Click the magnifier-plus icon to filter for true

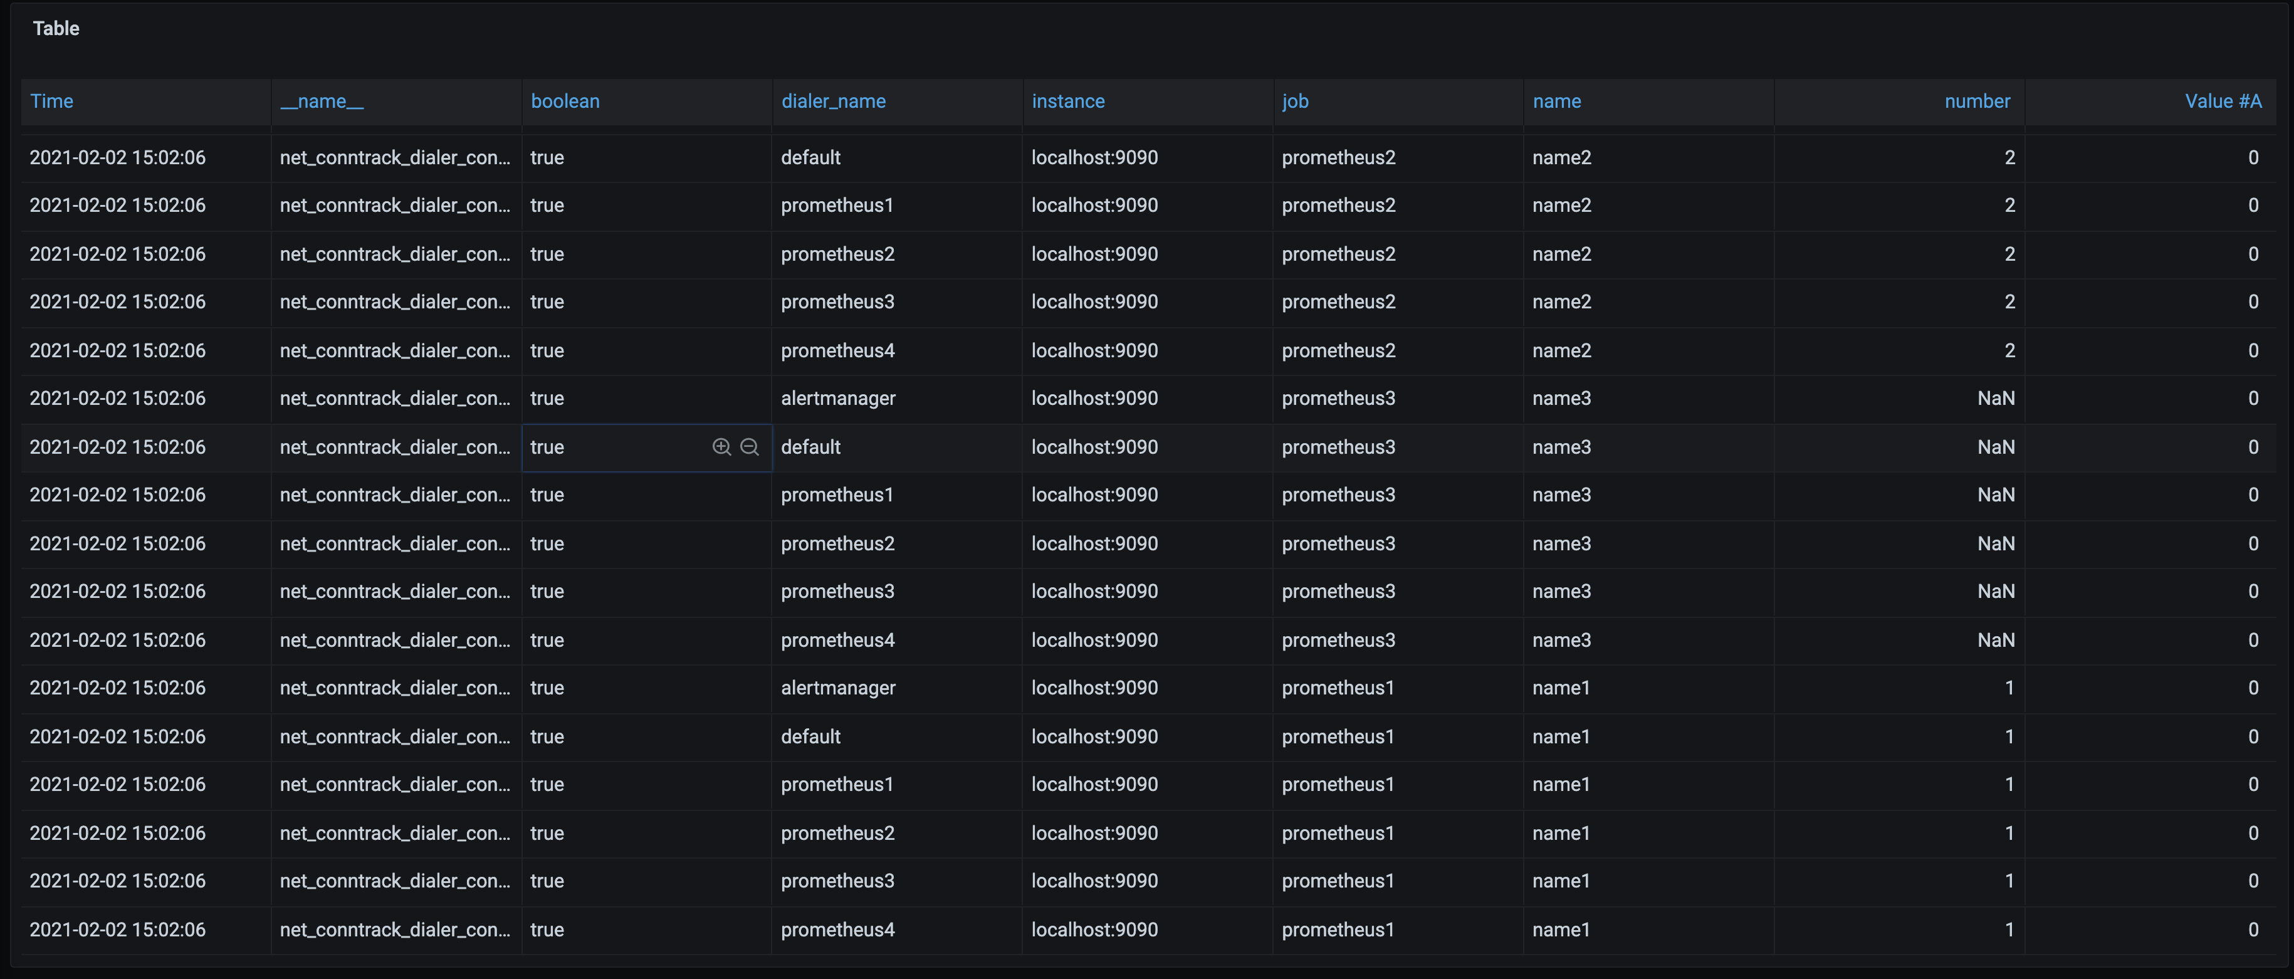point(721,447)
